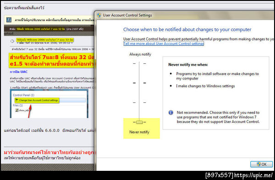This screenshot has height=180, width=275.
Task: Click 'Programs try to install software' bullet text
Action: click(x=217, y=76)
